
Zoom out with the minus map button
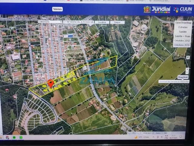click(187, 72)
